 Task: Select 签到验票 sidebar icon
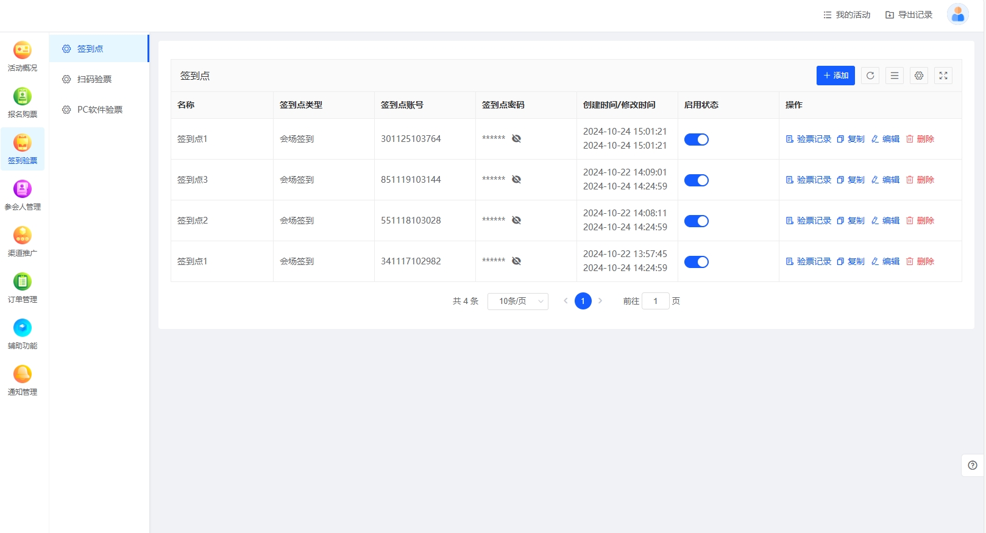(23, 149)
